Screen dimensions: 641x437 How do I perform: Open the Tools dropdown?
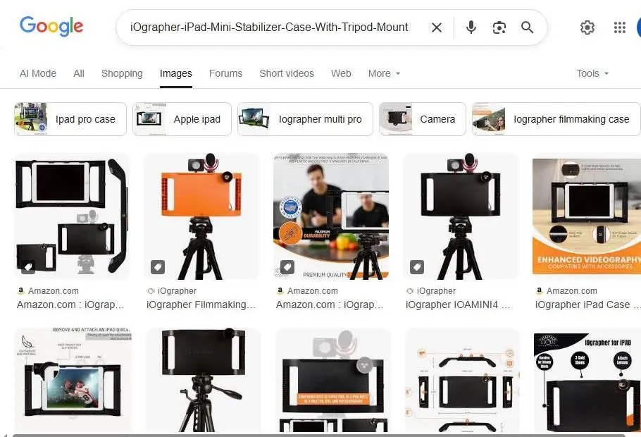coord(592,73)
